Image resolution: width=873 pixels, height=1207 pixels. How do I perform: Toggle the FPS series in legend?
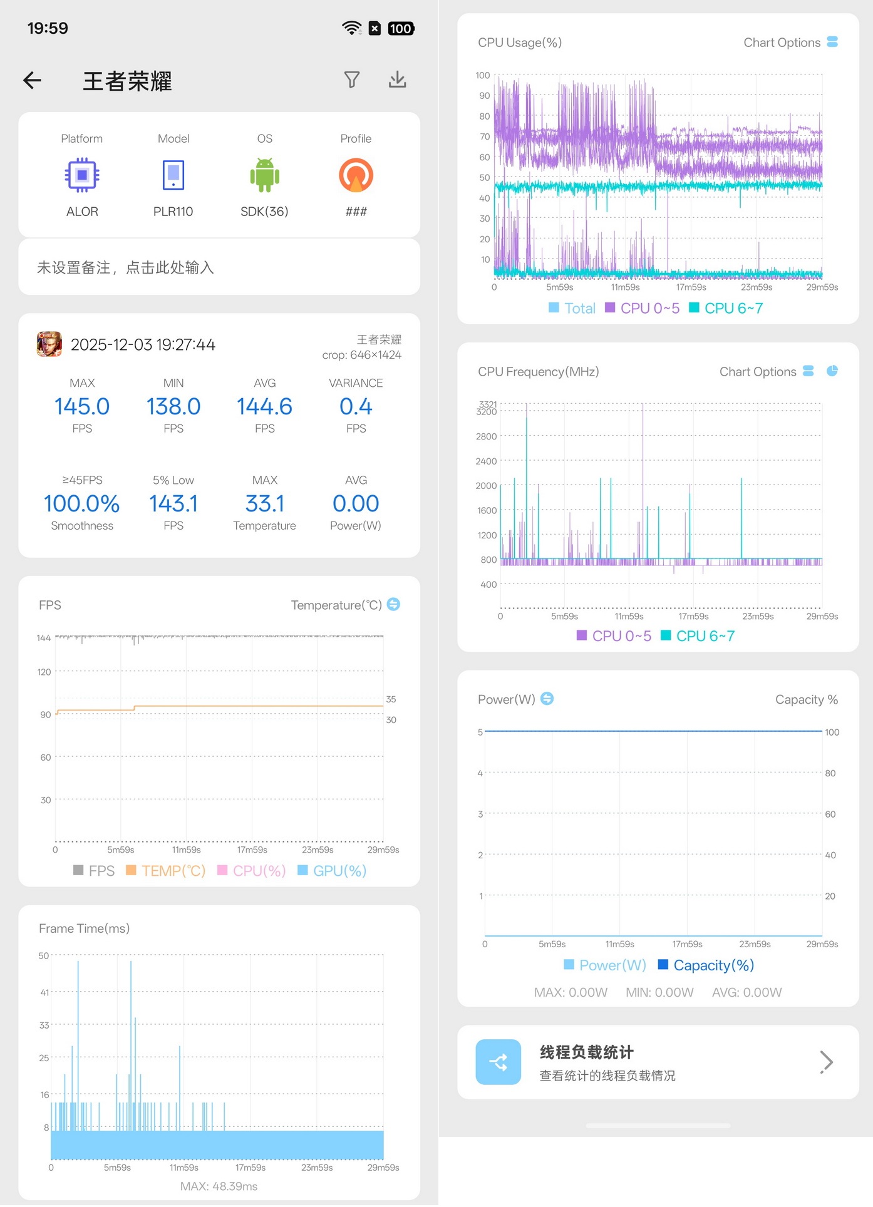pos(95,871)
